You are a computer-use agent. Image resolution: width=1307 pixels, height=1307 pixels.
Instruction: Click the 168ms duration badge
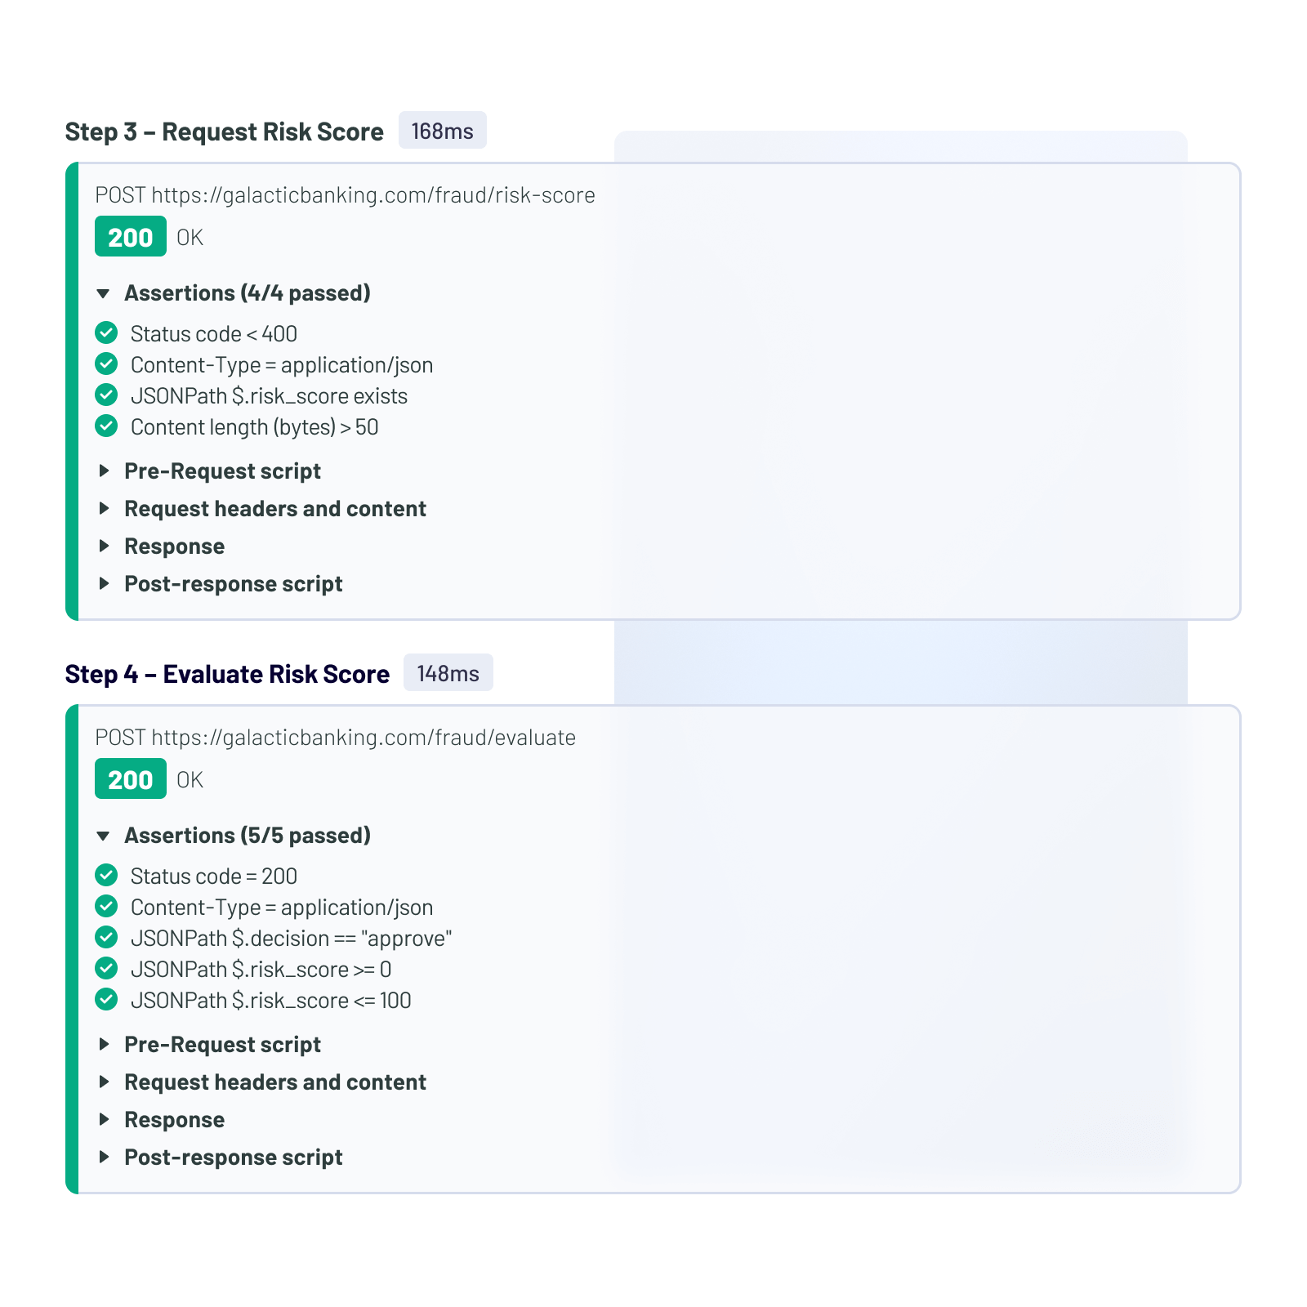click(x=442, y=131)
